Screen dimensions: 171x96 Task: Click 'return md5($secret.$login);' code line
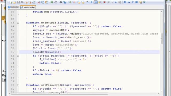55,12
